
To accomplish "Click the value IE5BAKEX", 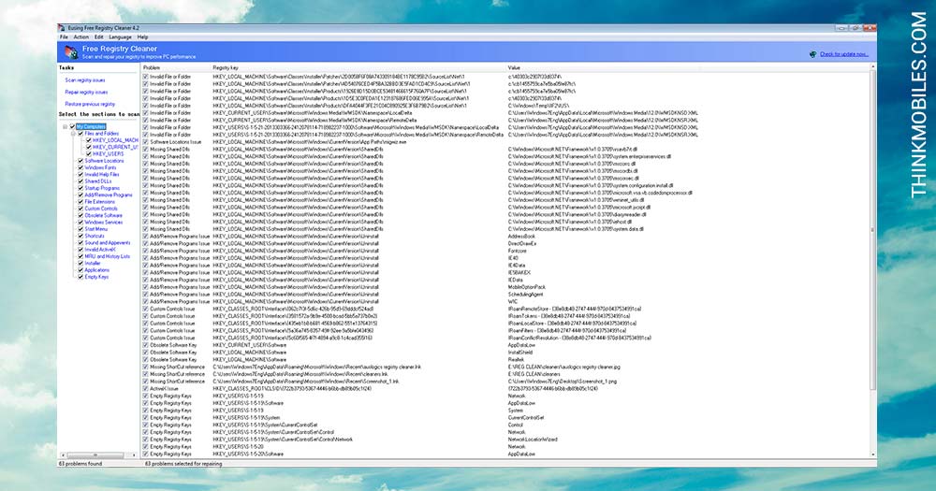I will click(519, 273).
